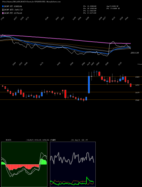The image size is (142, 187).
Task: Click the 1346 right-axis price level
Action: (137, 100)
